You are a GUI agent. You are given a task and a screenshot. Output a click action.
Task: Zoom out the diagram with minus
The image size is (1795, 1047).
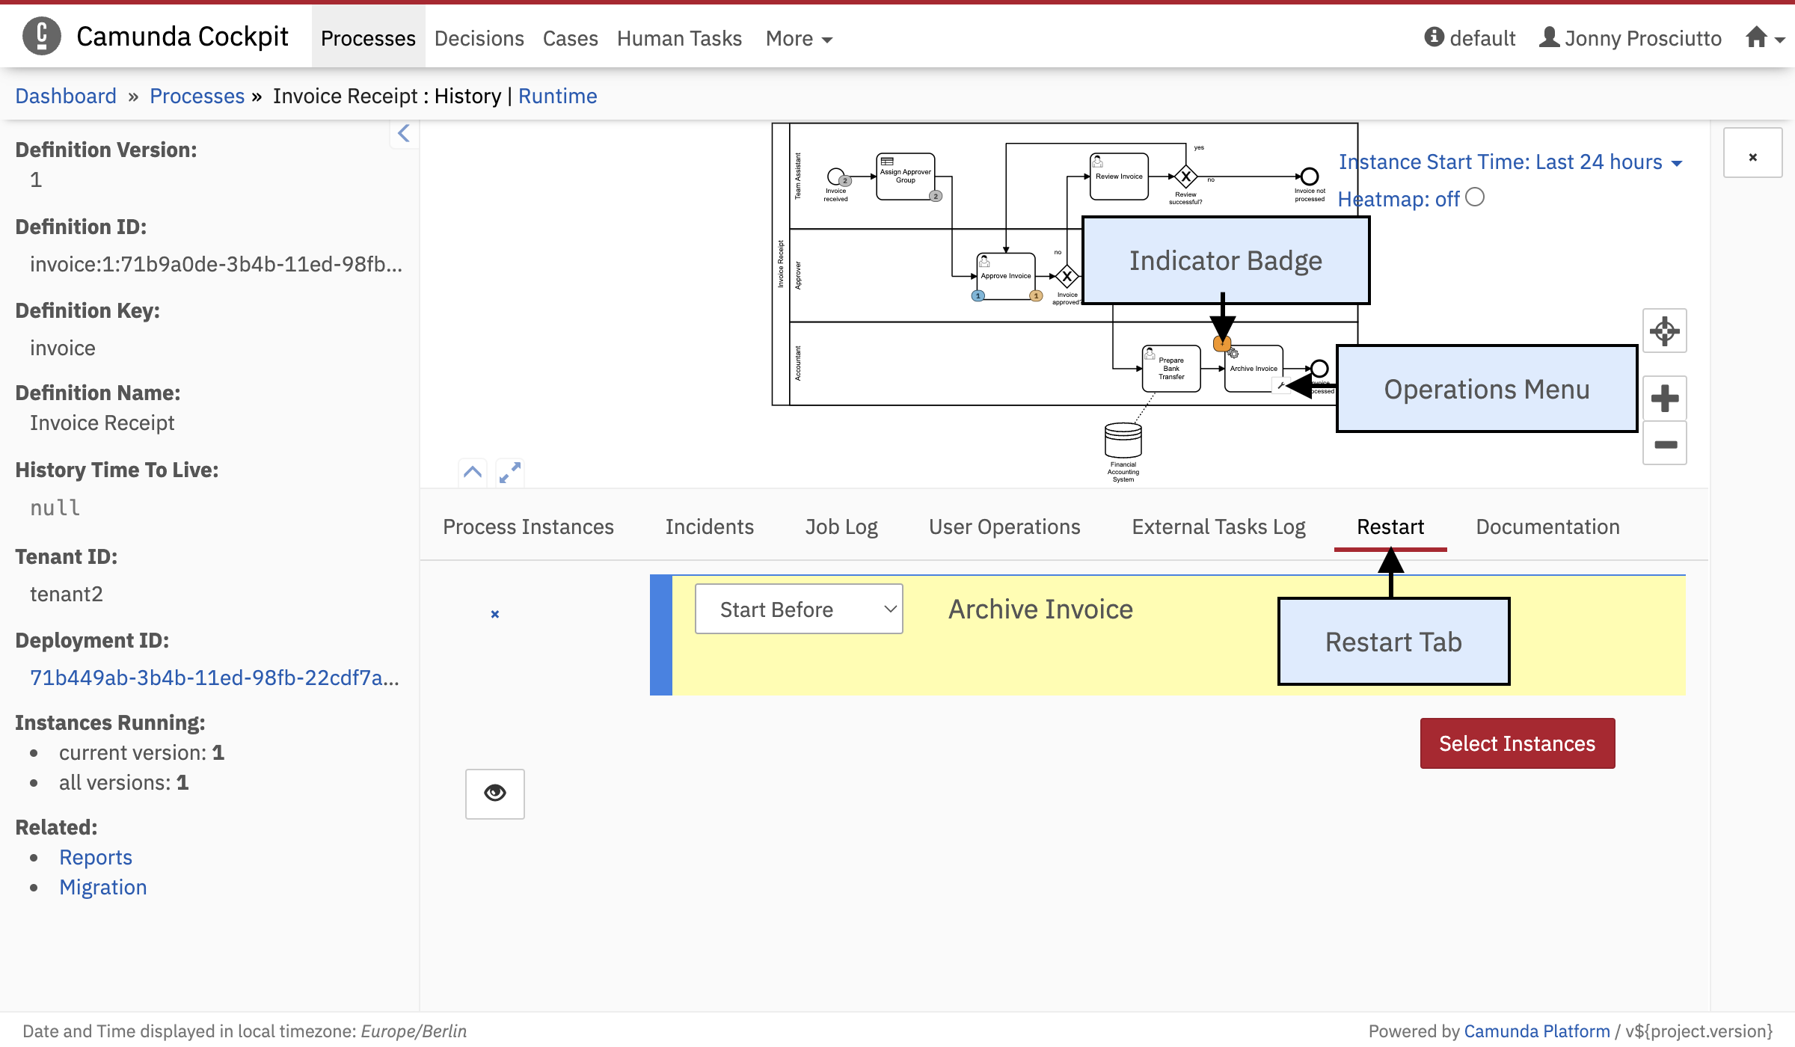click(x=1665, y=443)
